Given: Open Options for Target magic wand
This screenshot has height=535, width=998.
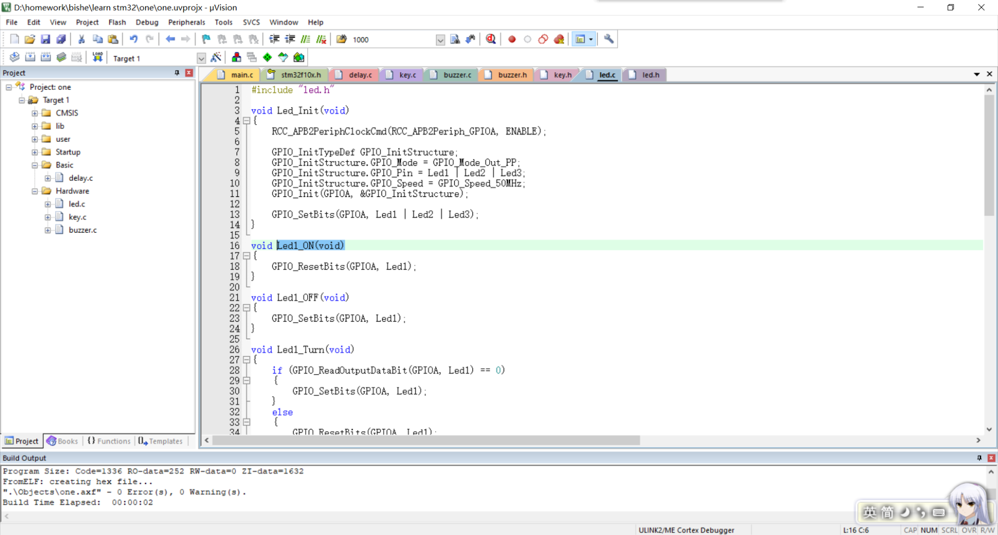Looking at the screenshot, I should click(216, 57).
